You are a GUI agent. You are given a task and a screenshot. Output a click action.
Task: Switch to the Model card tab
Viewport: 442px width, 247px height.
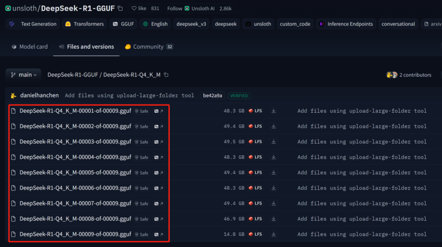coord(29,47)
